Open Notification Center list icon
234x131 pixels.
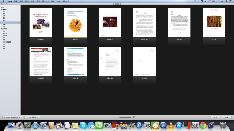pyautogui.click(x=230, y=1)
